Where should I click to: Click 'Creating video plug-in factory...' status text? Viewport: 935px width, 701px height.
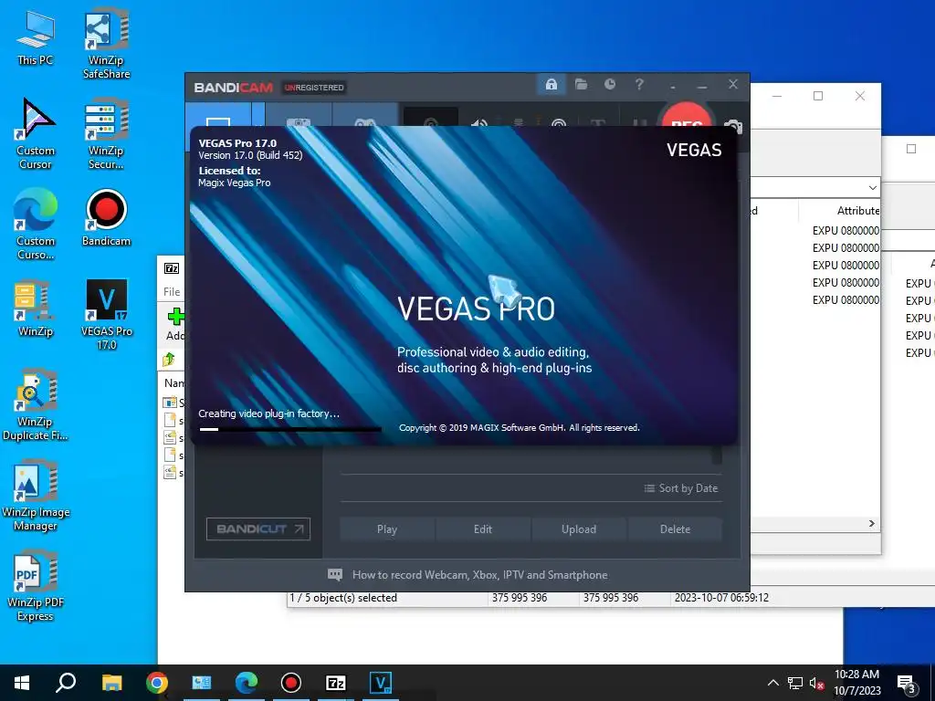(269, 413)
